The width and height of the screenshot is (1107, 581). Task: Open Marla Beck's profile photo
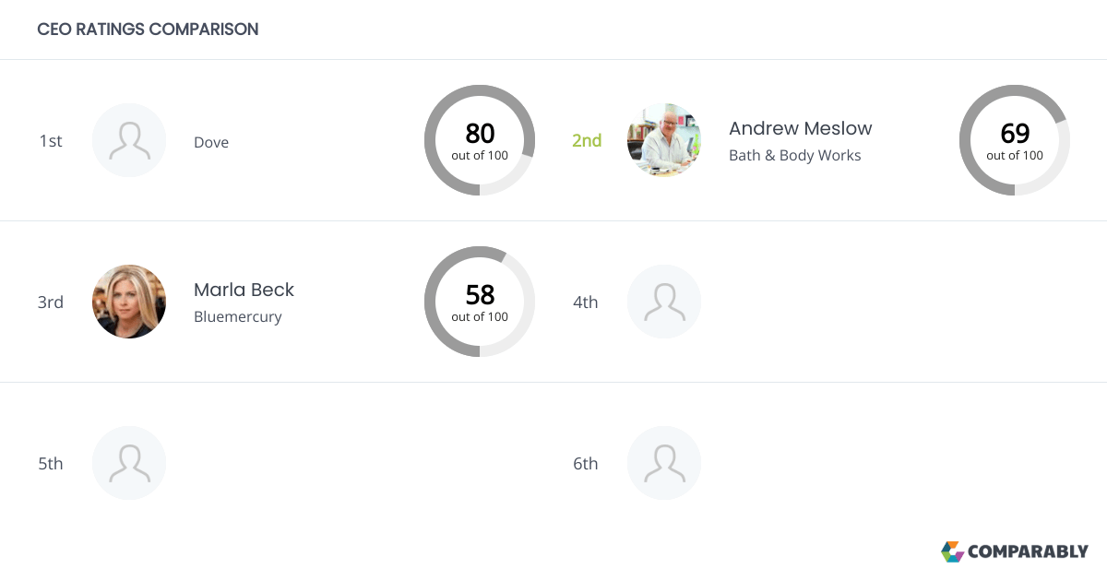(129, 302)
